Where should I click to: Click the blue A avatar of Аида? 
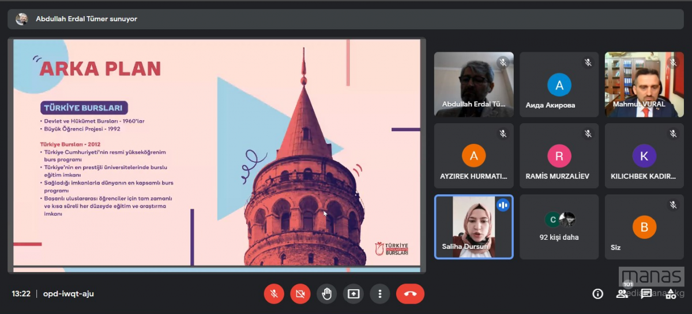[x=559, y=85]
